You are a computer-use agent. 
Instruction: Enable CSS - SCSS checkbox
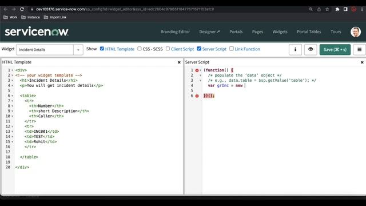coord(140,49)
